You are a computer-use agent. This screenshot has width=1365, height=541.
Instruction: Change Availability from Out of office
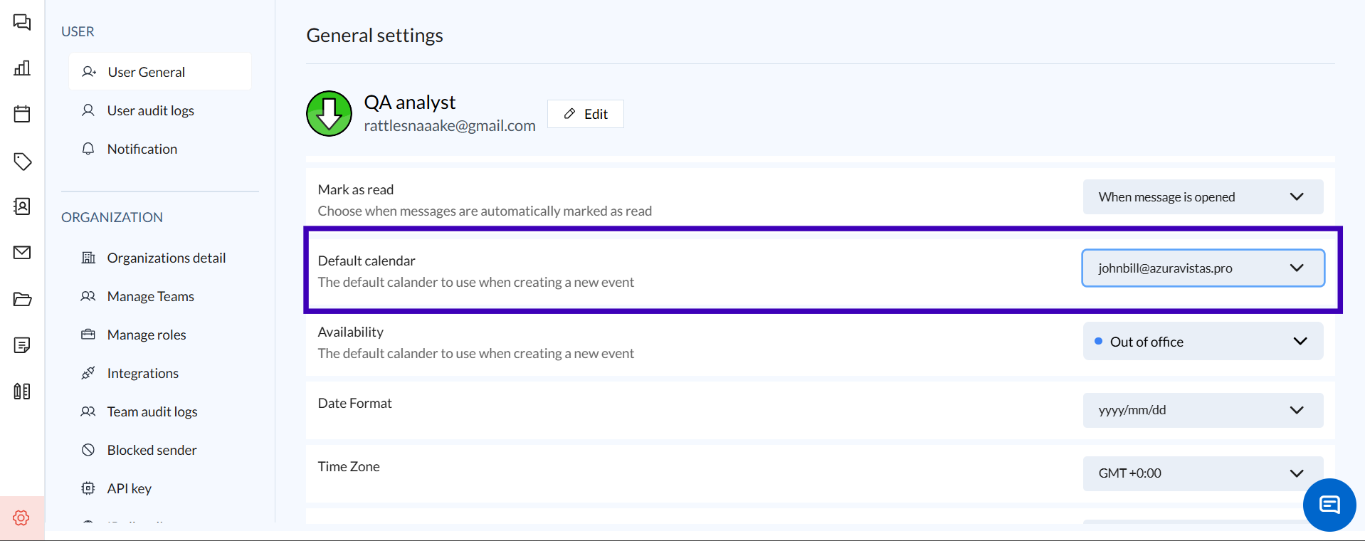[1202, 342]
